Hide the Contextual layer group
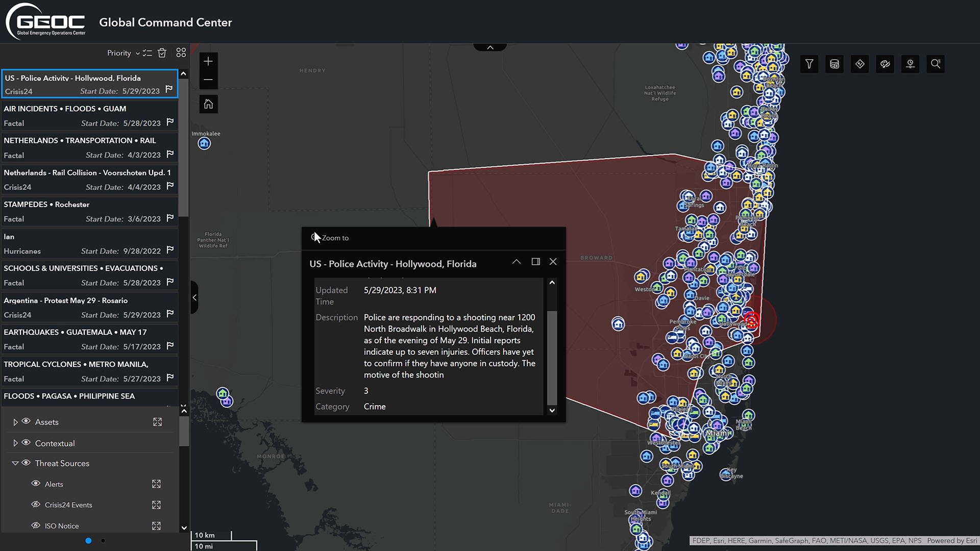The height and width of the screenshot is (551, 980). [x=26, y=442]
